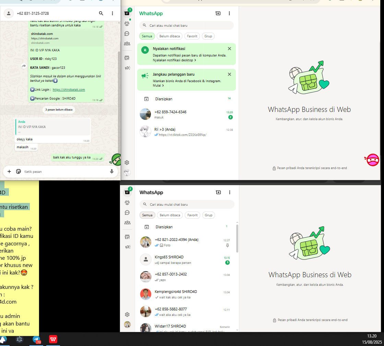Select Grup filter in lower window
This screenshot has height=346, width=384.
208,215
